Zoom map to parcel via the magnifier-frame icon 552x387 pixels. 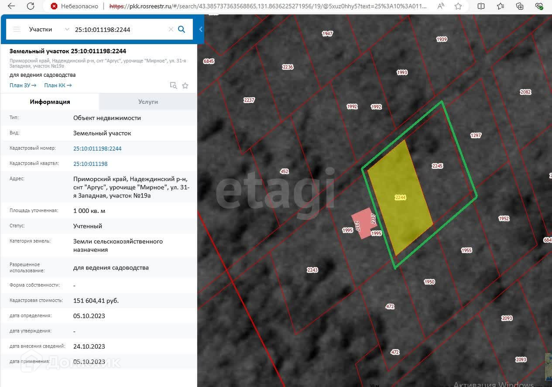click(173, 86)
